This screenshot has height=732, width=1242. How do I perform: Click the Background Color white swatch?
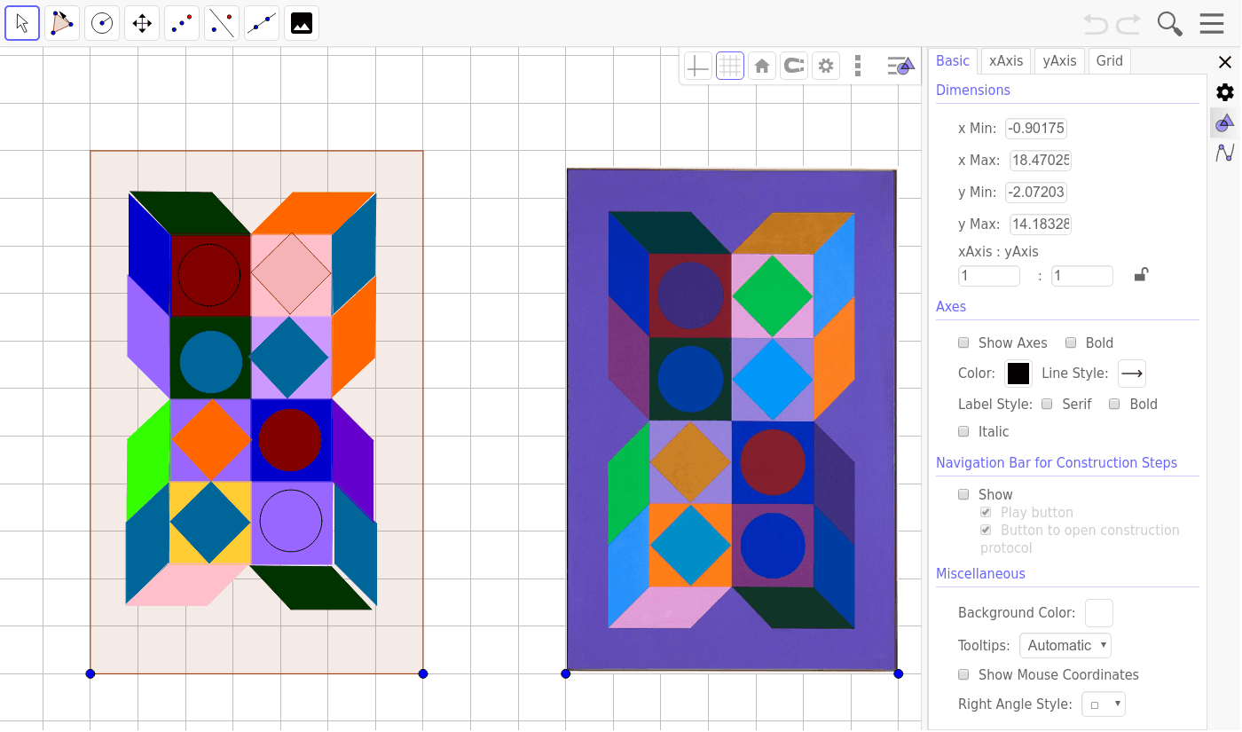coord(1099,613)
